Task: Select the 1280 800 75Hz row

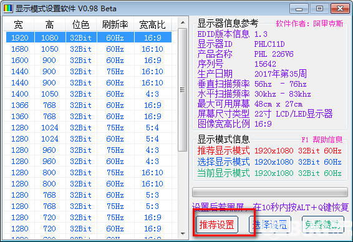Action: click(89, 172)
